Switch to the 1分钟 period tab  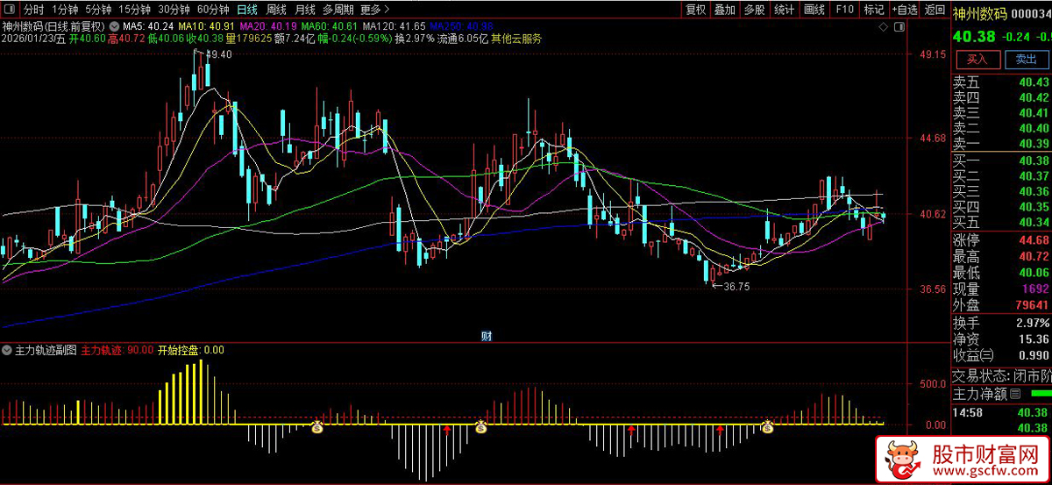pyautogui.click(x=66, y=10)
